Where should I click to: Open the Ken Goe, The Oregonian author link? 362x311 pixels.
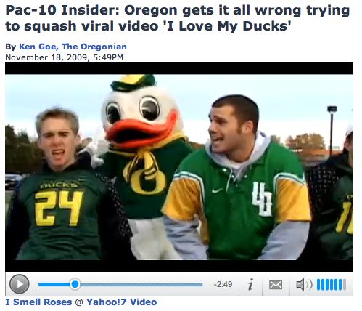73,47
